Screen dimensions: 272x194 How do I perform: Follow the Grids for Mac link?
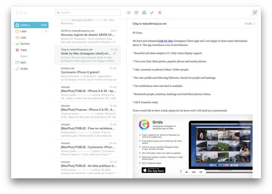point(165,41)
